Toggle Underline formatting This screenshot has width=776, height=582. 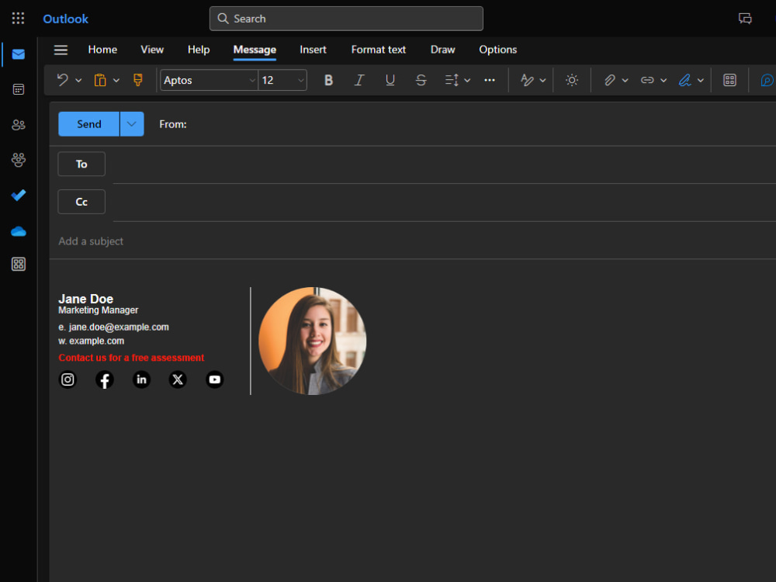(x=390, y=80)
